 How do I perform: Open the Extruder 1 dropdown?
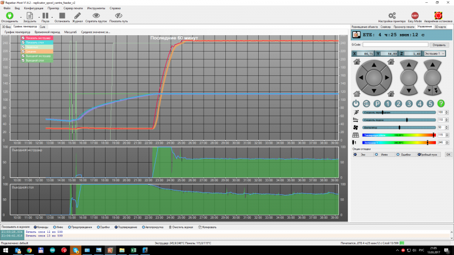pos(434,53)
